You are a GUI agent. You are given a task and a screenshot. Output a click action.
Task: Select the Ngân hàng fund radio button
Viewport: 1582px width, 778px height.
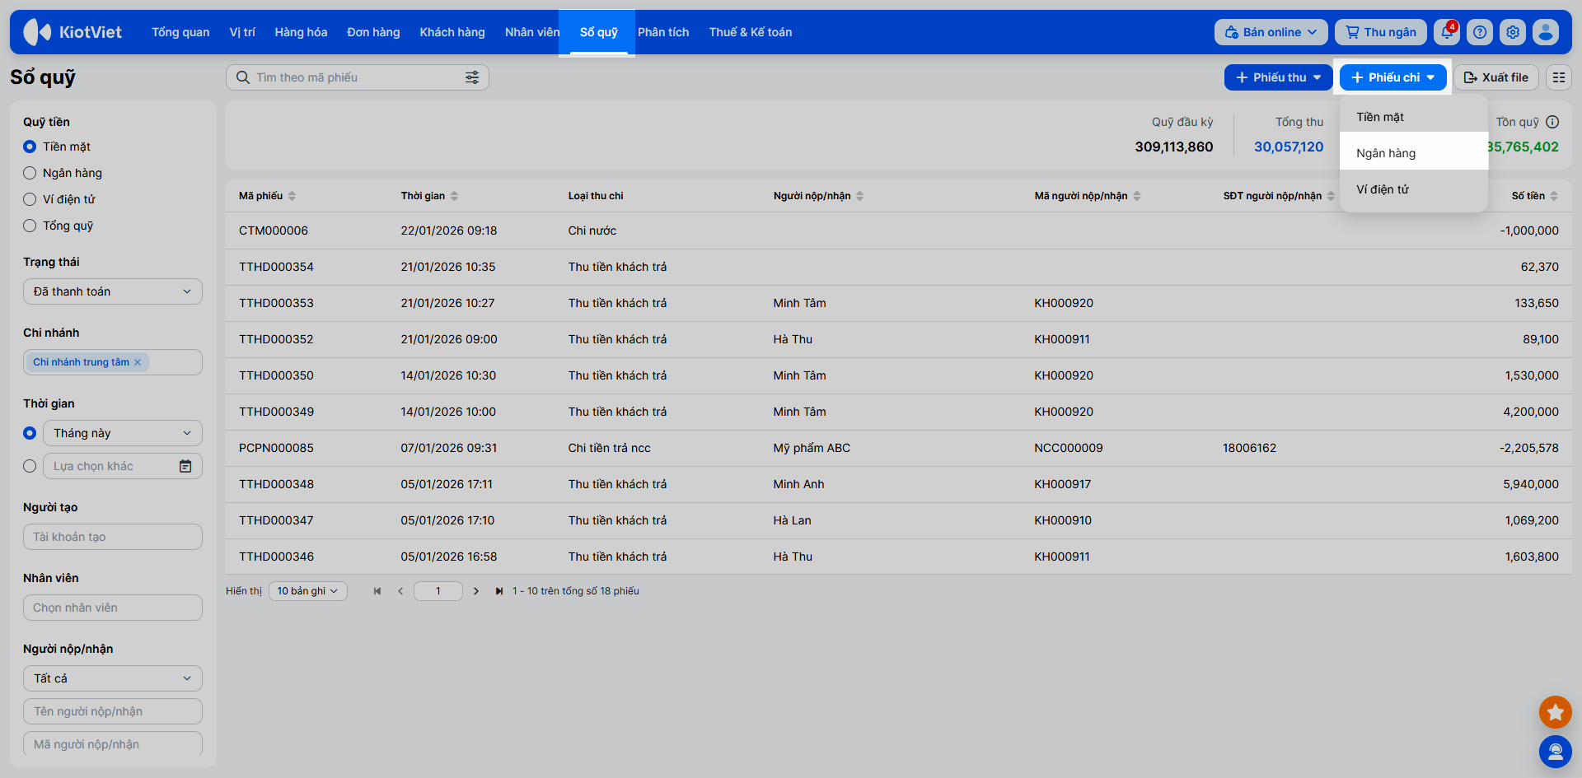(x=30, y=173)
